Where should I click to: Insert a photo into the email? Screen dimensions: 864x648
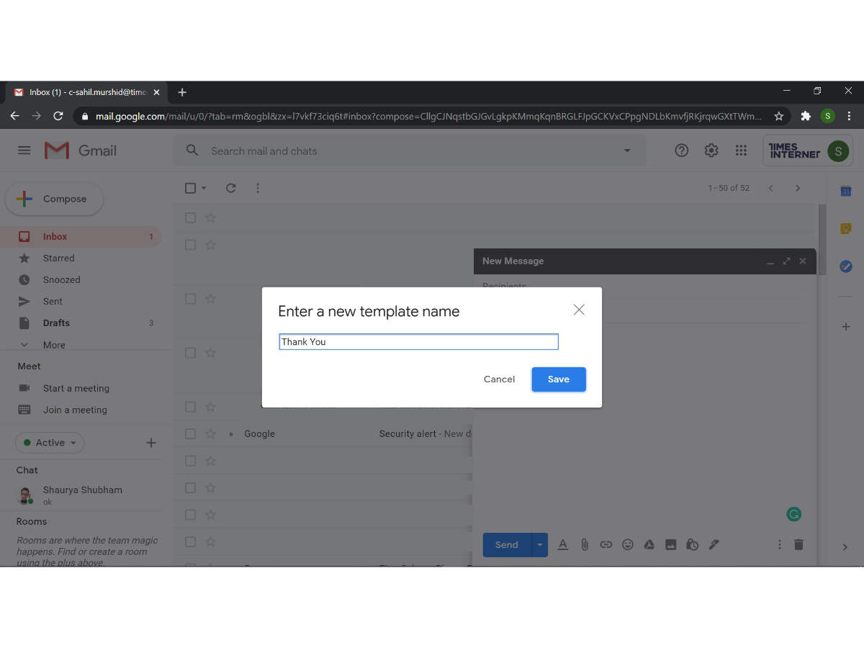pos(670,544)
